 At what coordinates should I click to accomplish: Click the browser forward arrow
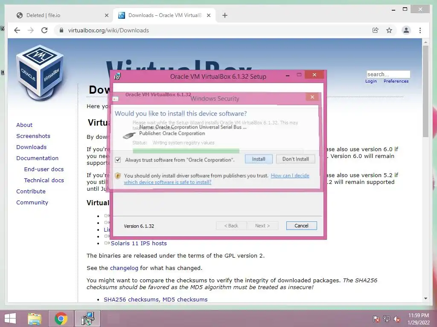pos(31,30)
